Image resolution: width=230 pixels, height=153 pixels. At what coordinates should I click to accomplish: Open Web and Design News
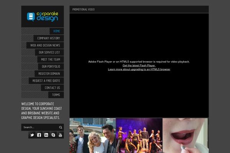click(x=45, y=45)
